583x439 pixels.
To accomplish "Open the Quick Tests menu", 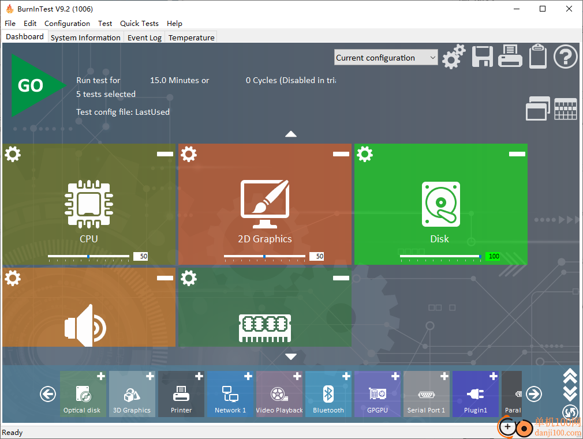I will (139, 24).
